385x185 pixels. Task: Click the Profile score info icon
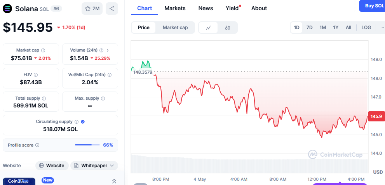[37, 145]
